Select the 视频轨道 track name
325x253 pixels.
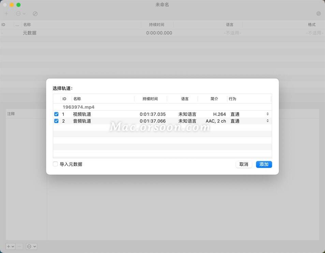pyautogui.click(x=82, y=114)
